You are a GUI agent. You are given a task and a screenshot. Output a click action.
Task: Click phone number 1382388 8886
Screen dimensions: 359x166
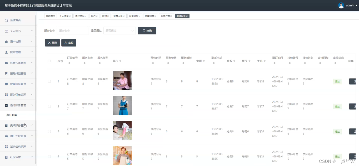(x=217, y=131)
